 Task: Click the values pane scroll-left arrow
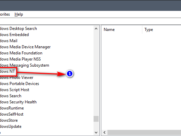104,132
